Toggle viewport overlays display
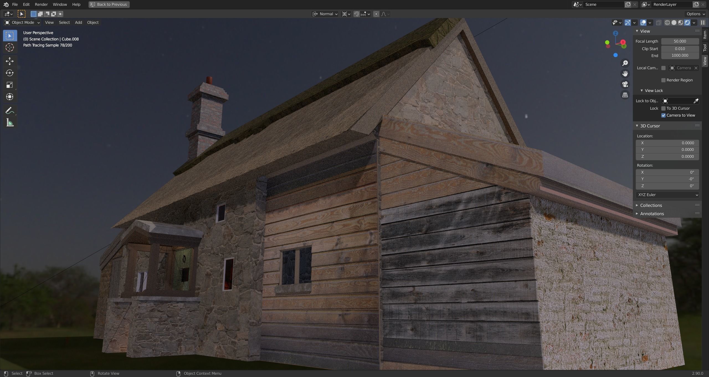709x377 pixels. pyautogui.click(x=643, y=22)
